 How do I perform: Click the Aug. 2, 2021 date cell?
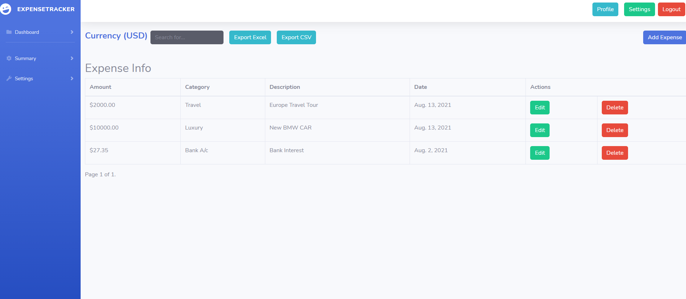coord(431,150)
